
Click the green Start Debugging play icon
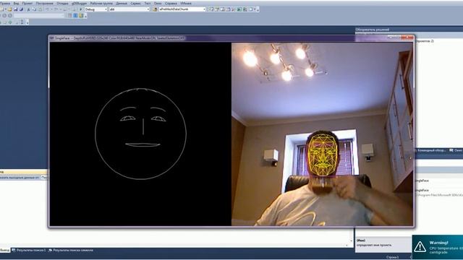(x=80, y=9)
